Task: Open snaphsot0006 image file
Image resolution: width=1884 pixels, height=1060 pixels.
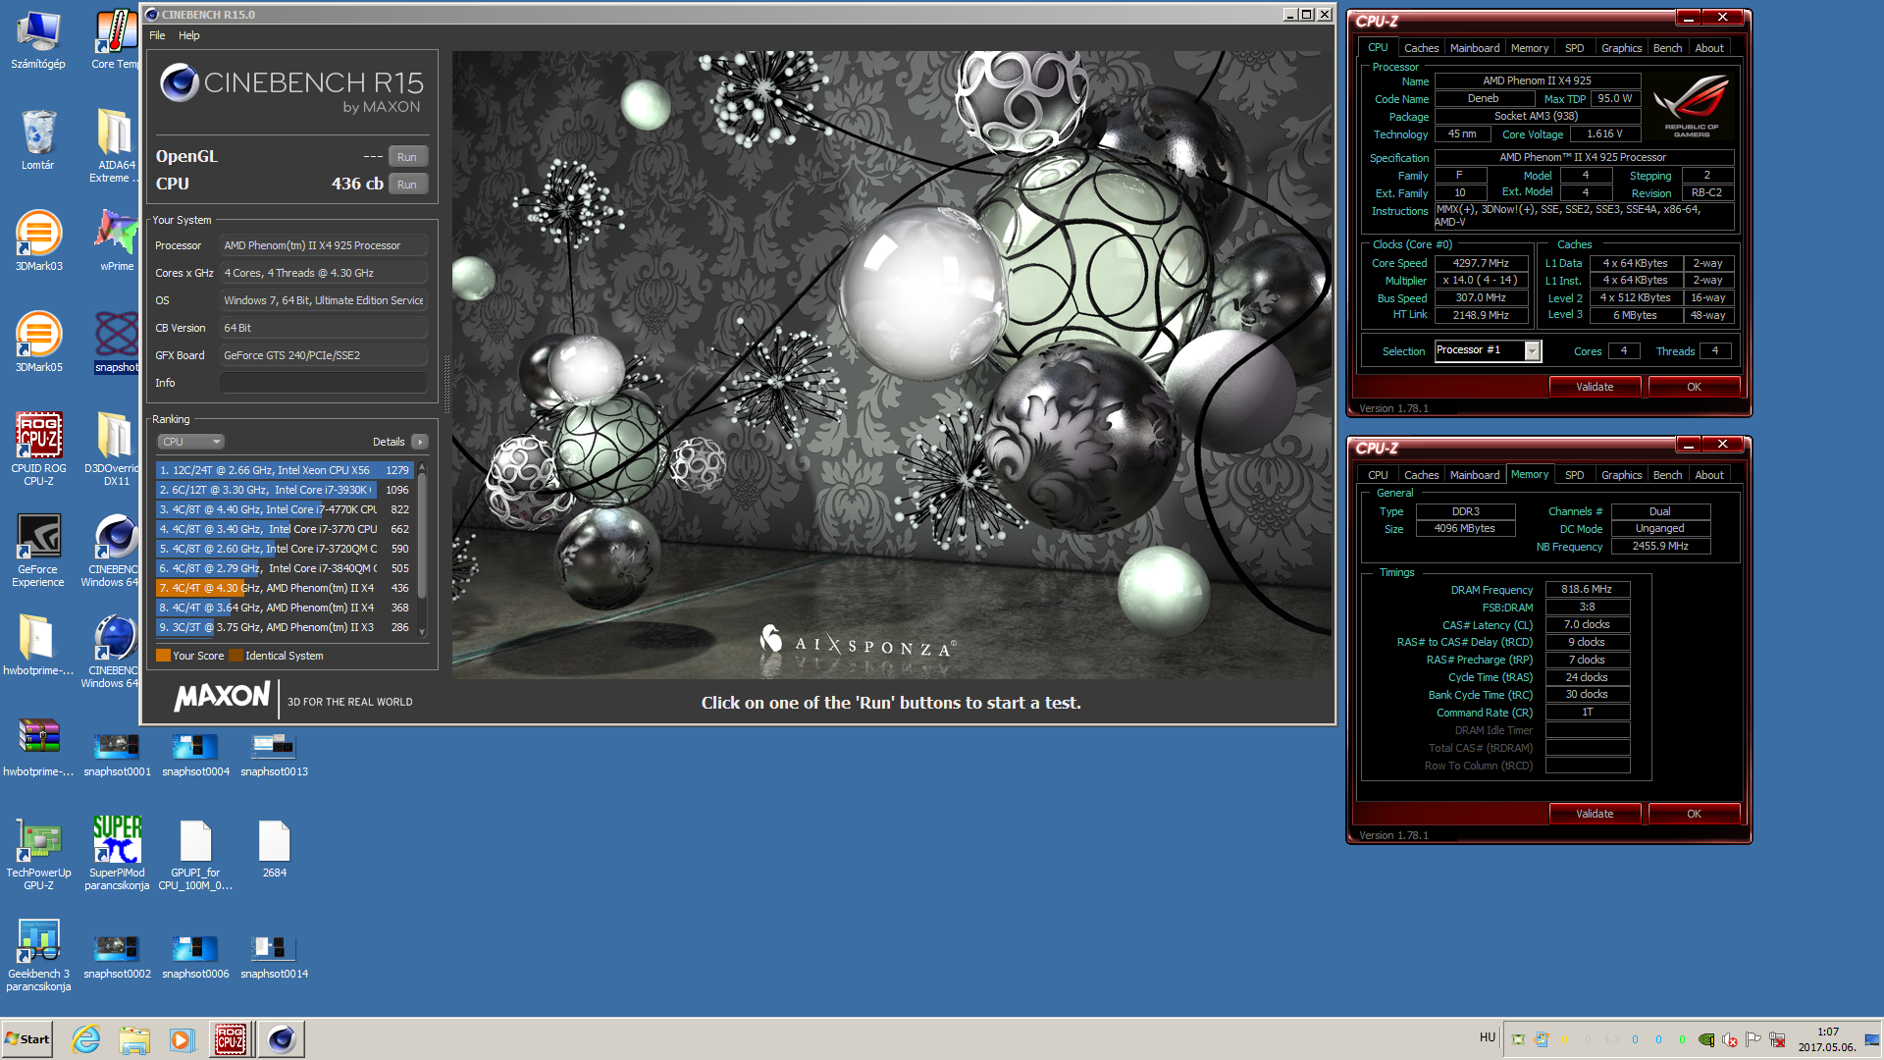Action: tap(195, 956)
